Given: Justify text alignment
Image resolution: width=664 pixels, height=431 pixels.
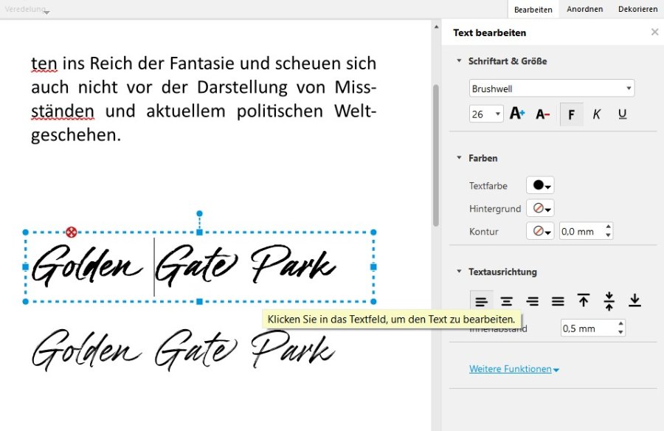Looking at the screenshot, I should tap(558, 301).
